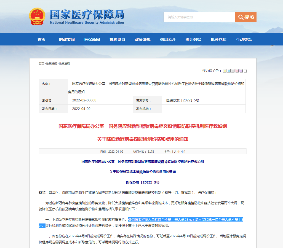283x248 pixels.
Task: Open the 机构设置 menu item
Action: [117, 39]
